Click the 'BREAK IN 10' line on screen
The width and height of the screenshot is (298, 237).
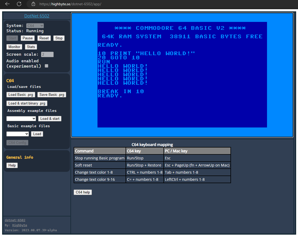[121, 91]
